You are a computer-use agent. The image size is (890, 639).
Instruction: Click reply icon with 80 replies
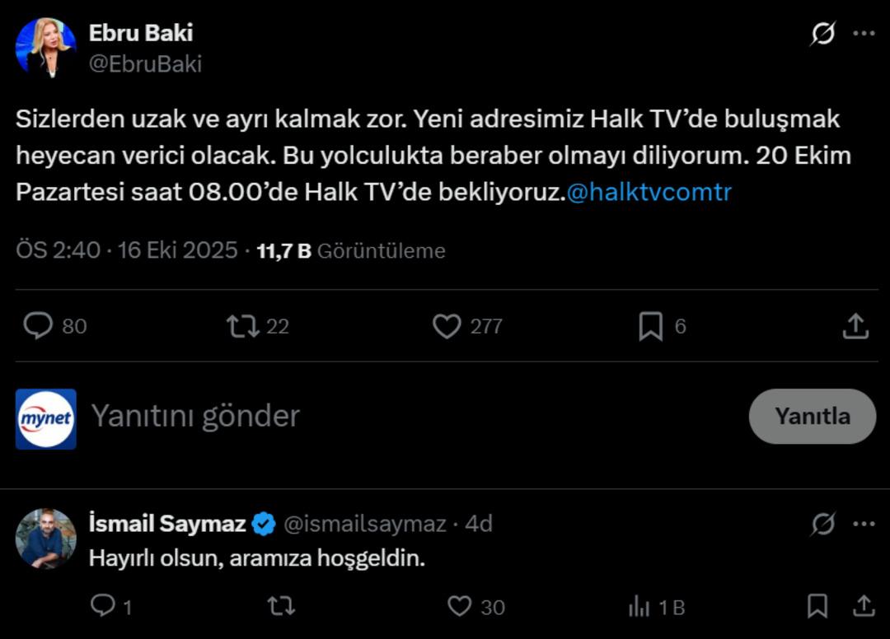pos(38,326)
